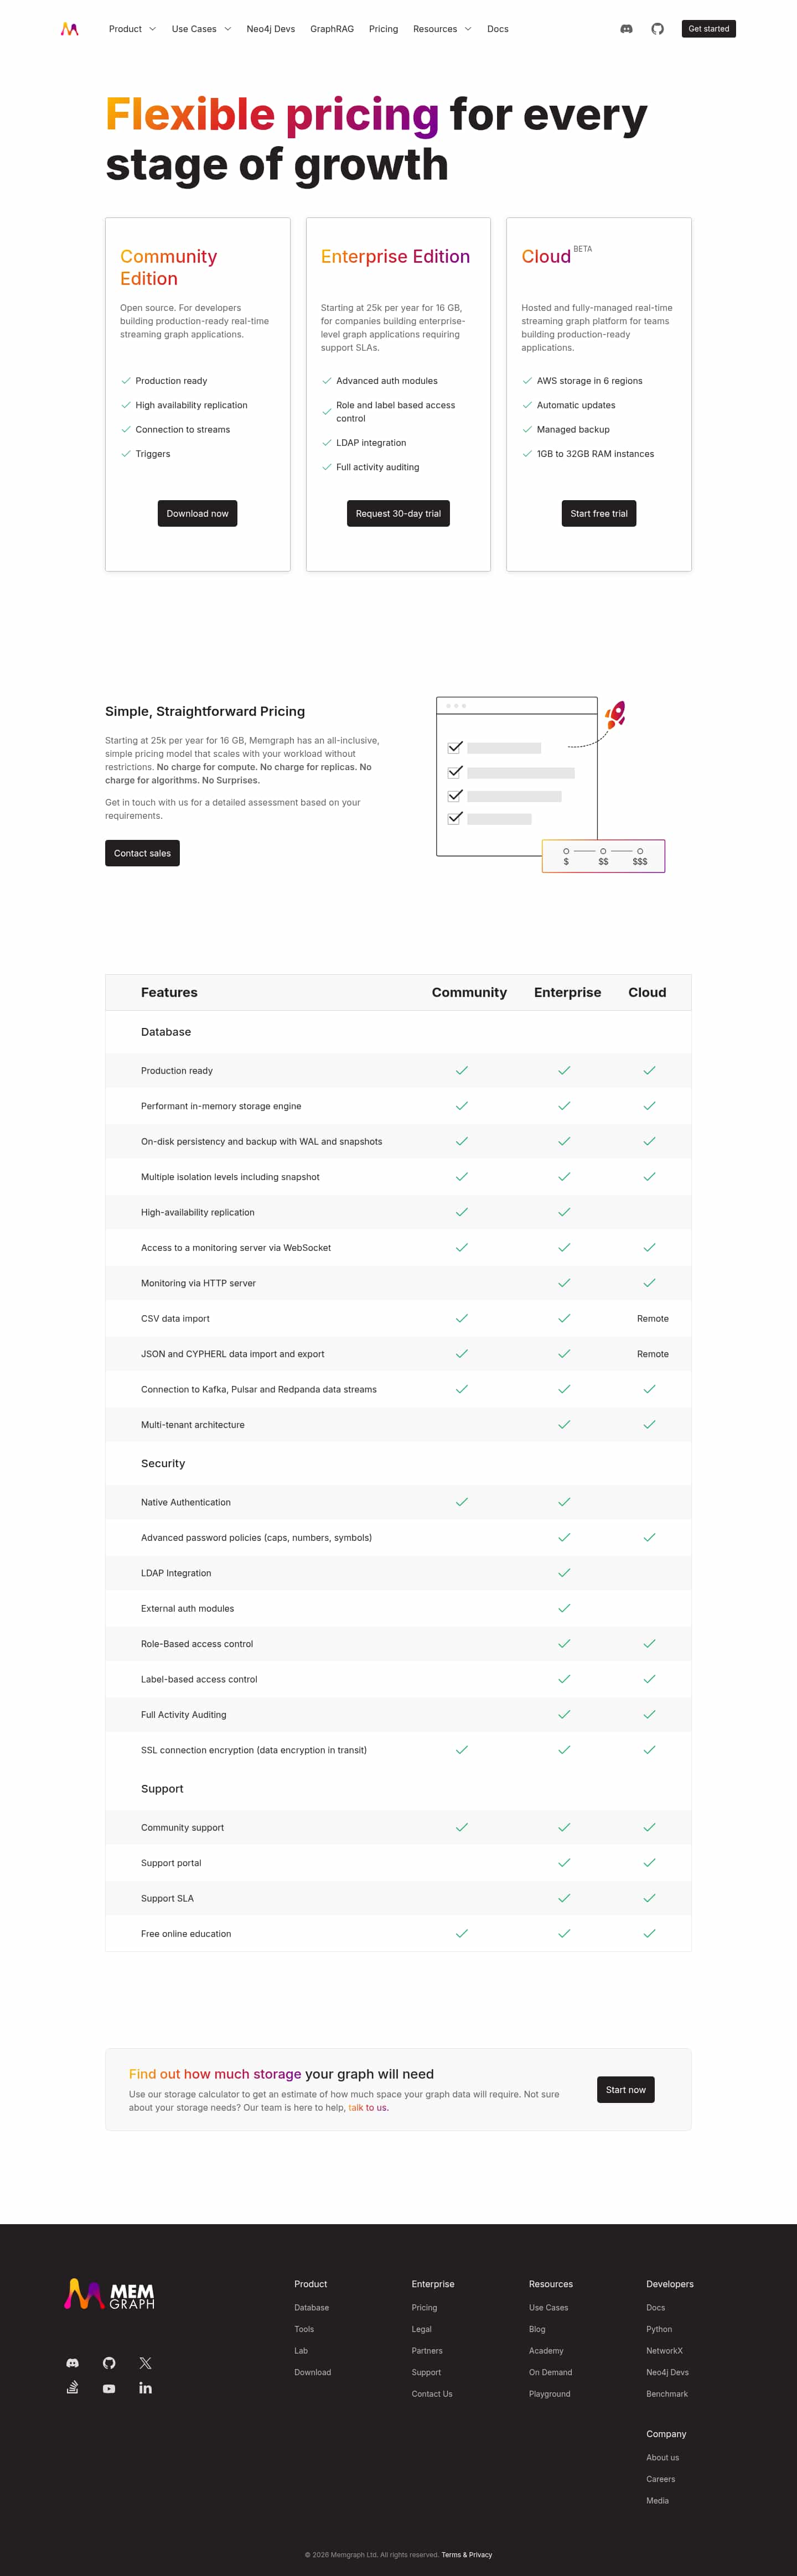The height and width of the screenshot is (2576, 797).
Task: Open the Docs nav item
Action: 498,29
